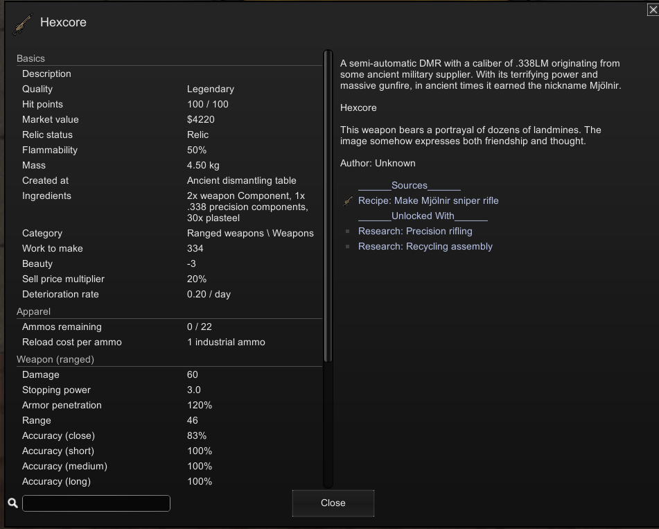The height and width of the screenshot is (529, 659).
Task: Select the Ammos remaining row
Action: coord(169,327)
